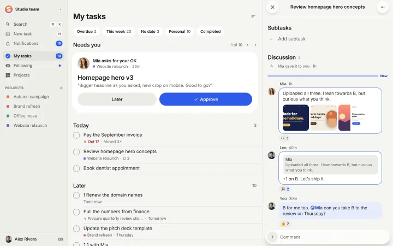Click Leo's avatar in the discussion thread
The image size is (393, 246).
pyautogui.click(x=271, y=155)
